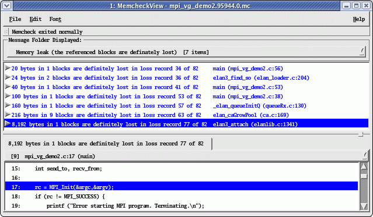Open the File menu

point(15,19)
